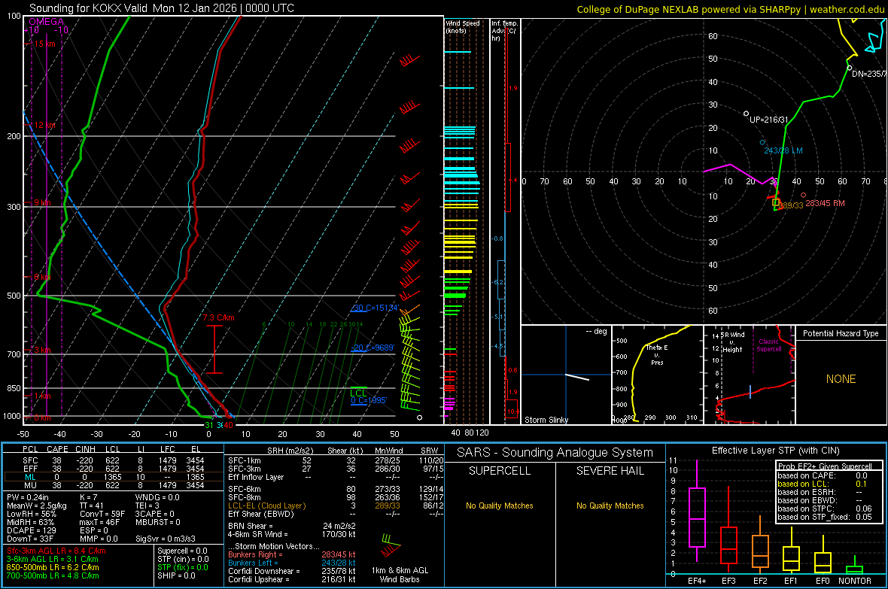The height and width of the screenshot is (589, 888).
Task: Click the SHIP = 0.0 parameter
Action: coord(176,575)
